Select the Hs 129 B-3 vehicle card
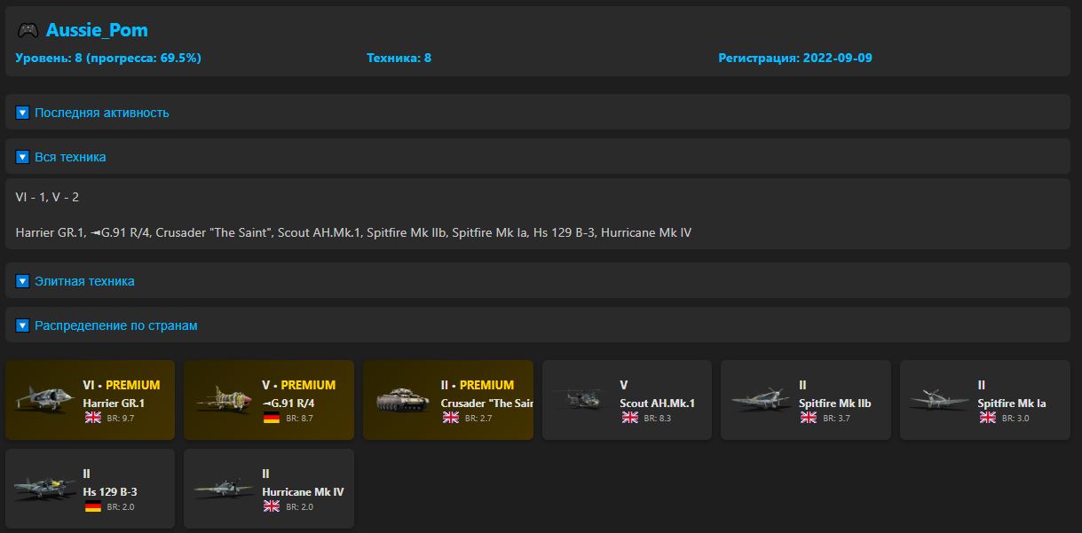The height and width of the screenshot is (533, 1082). (x=90, y=489)
